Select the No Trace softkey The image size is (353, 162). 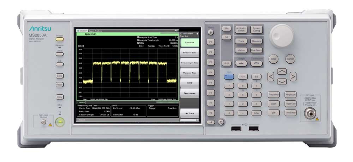(x=190, y=113)
